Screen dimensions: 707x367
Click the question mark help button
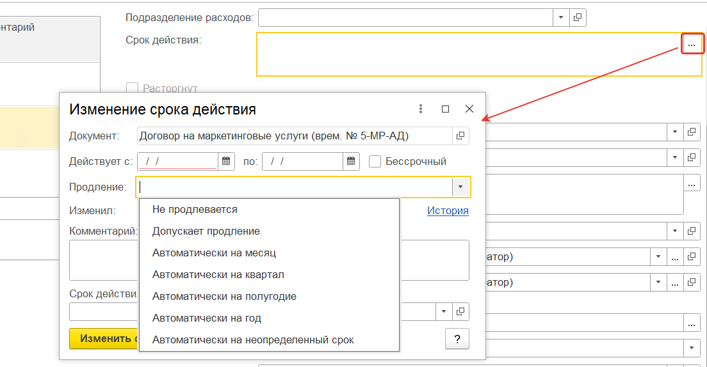[x=457, y=339]
